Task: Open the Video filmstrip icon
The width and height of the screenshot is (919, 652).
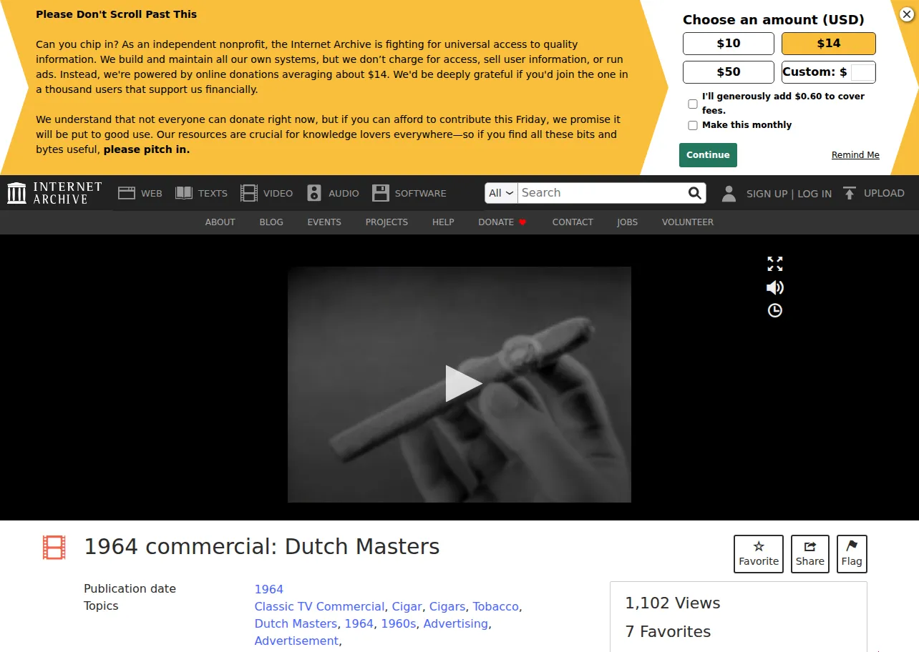Action: click(x=249, y=193)
